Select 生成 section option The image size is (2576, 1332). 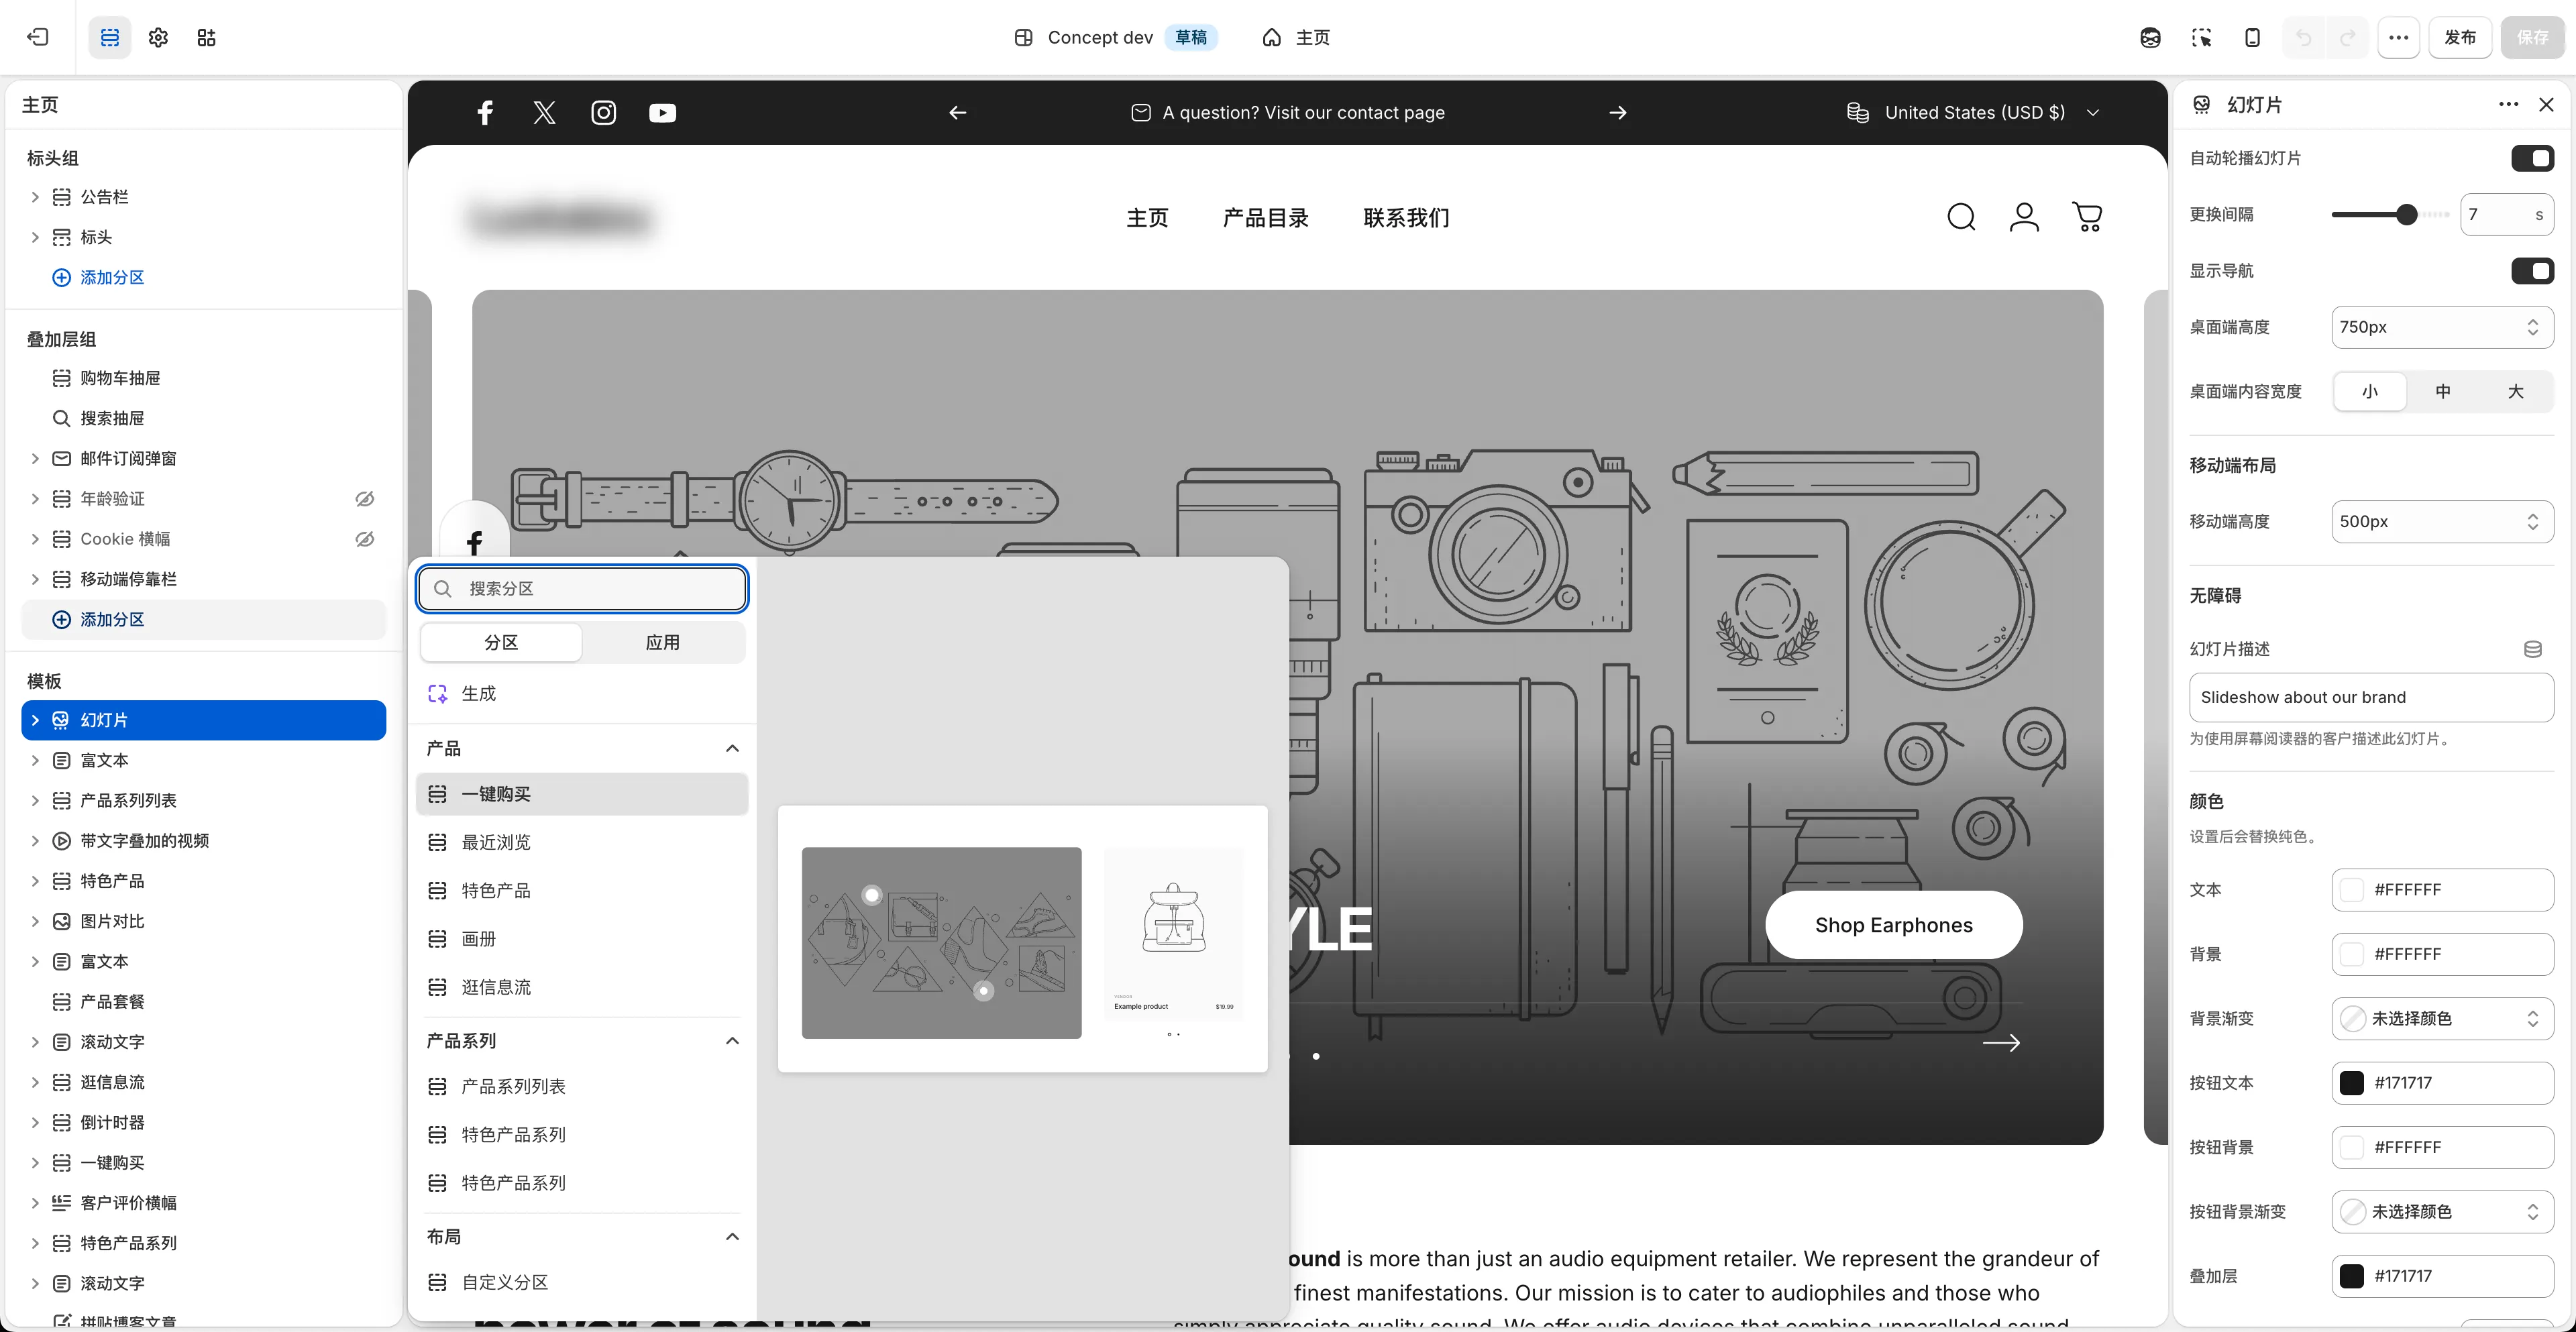coord(582,693)
